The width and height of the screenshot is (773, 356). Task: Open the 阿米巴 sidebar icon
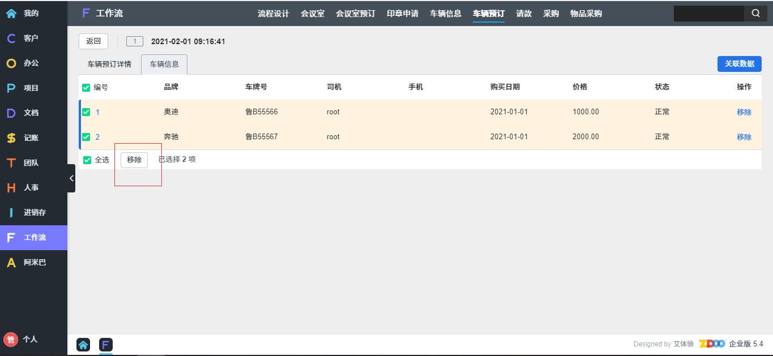11,263
